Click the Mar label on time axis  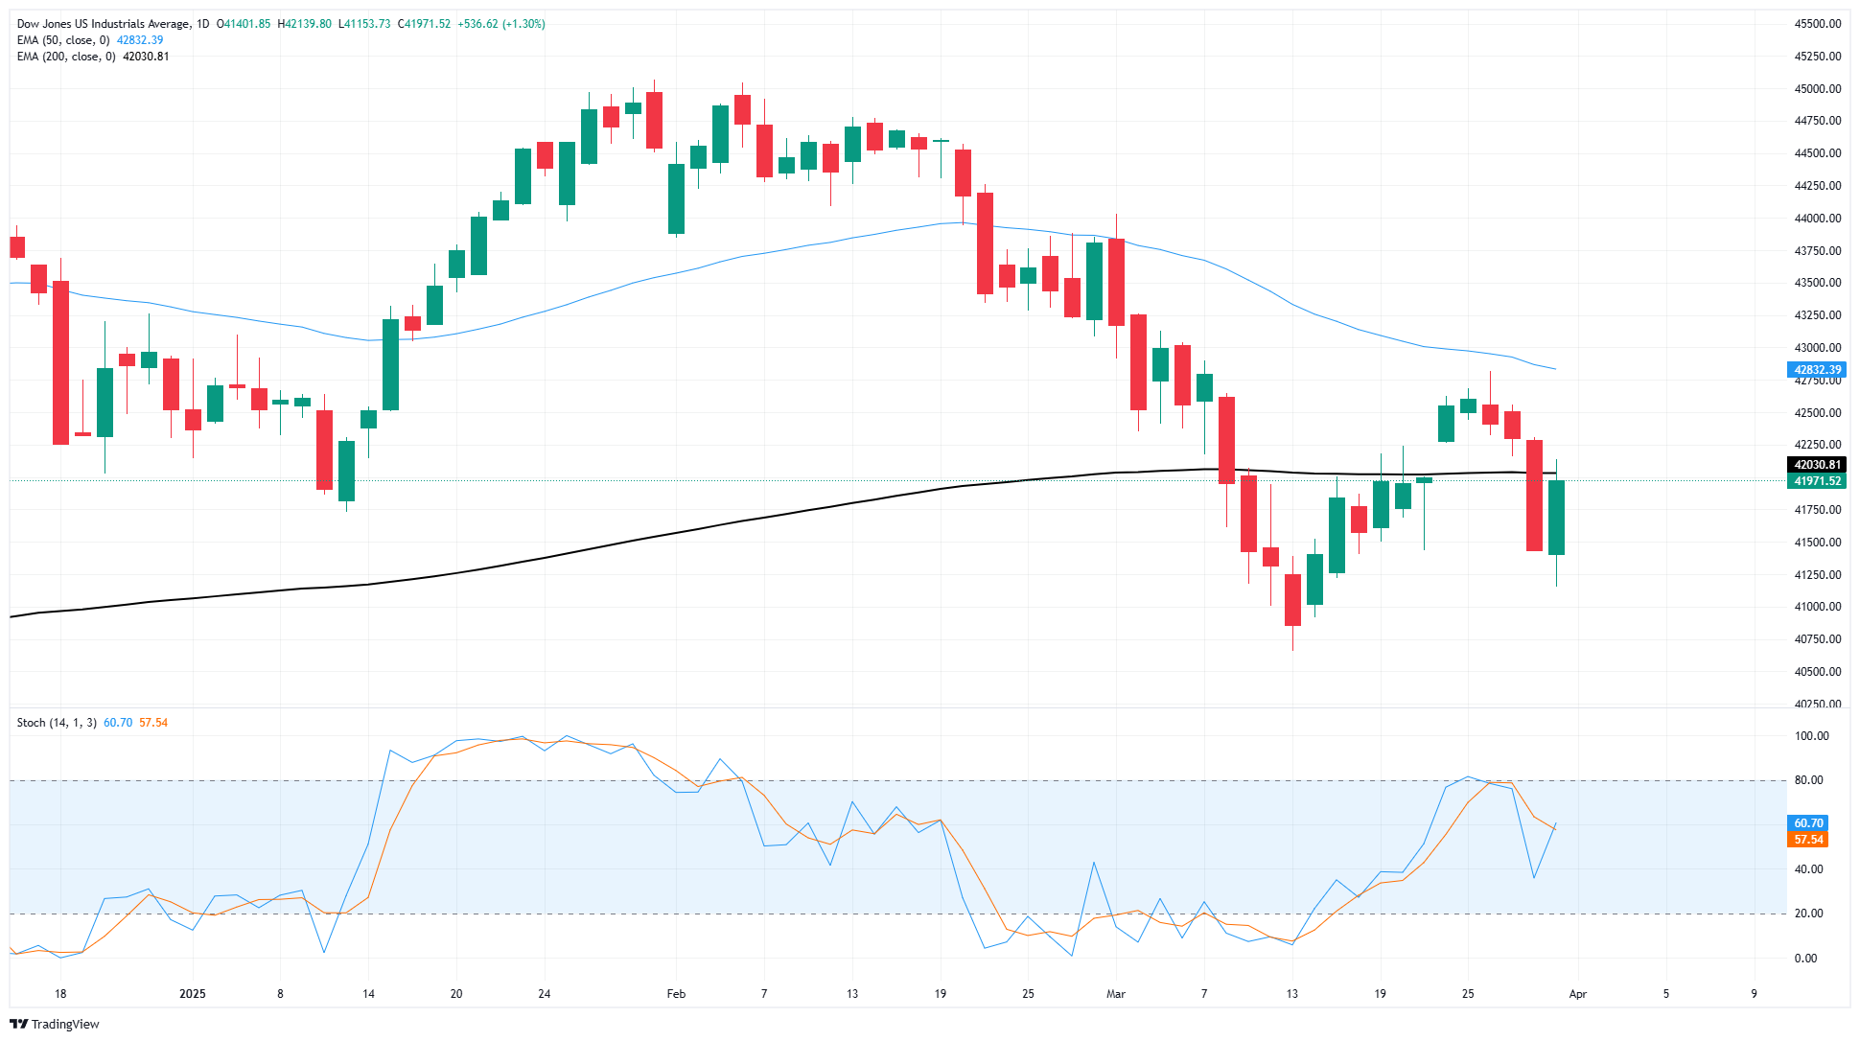coord(1115,994)
